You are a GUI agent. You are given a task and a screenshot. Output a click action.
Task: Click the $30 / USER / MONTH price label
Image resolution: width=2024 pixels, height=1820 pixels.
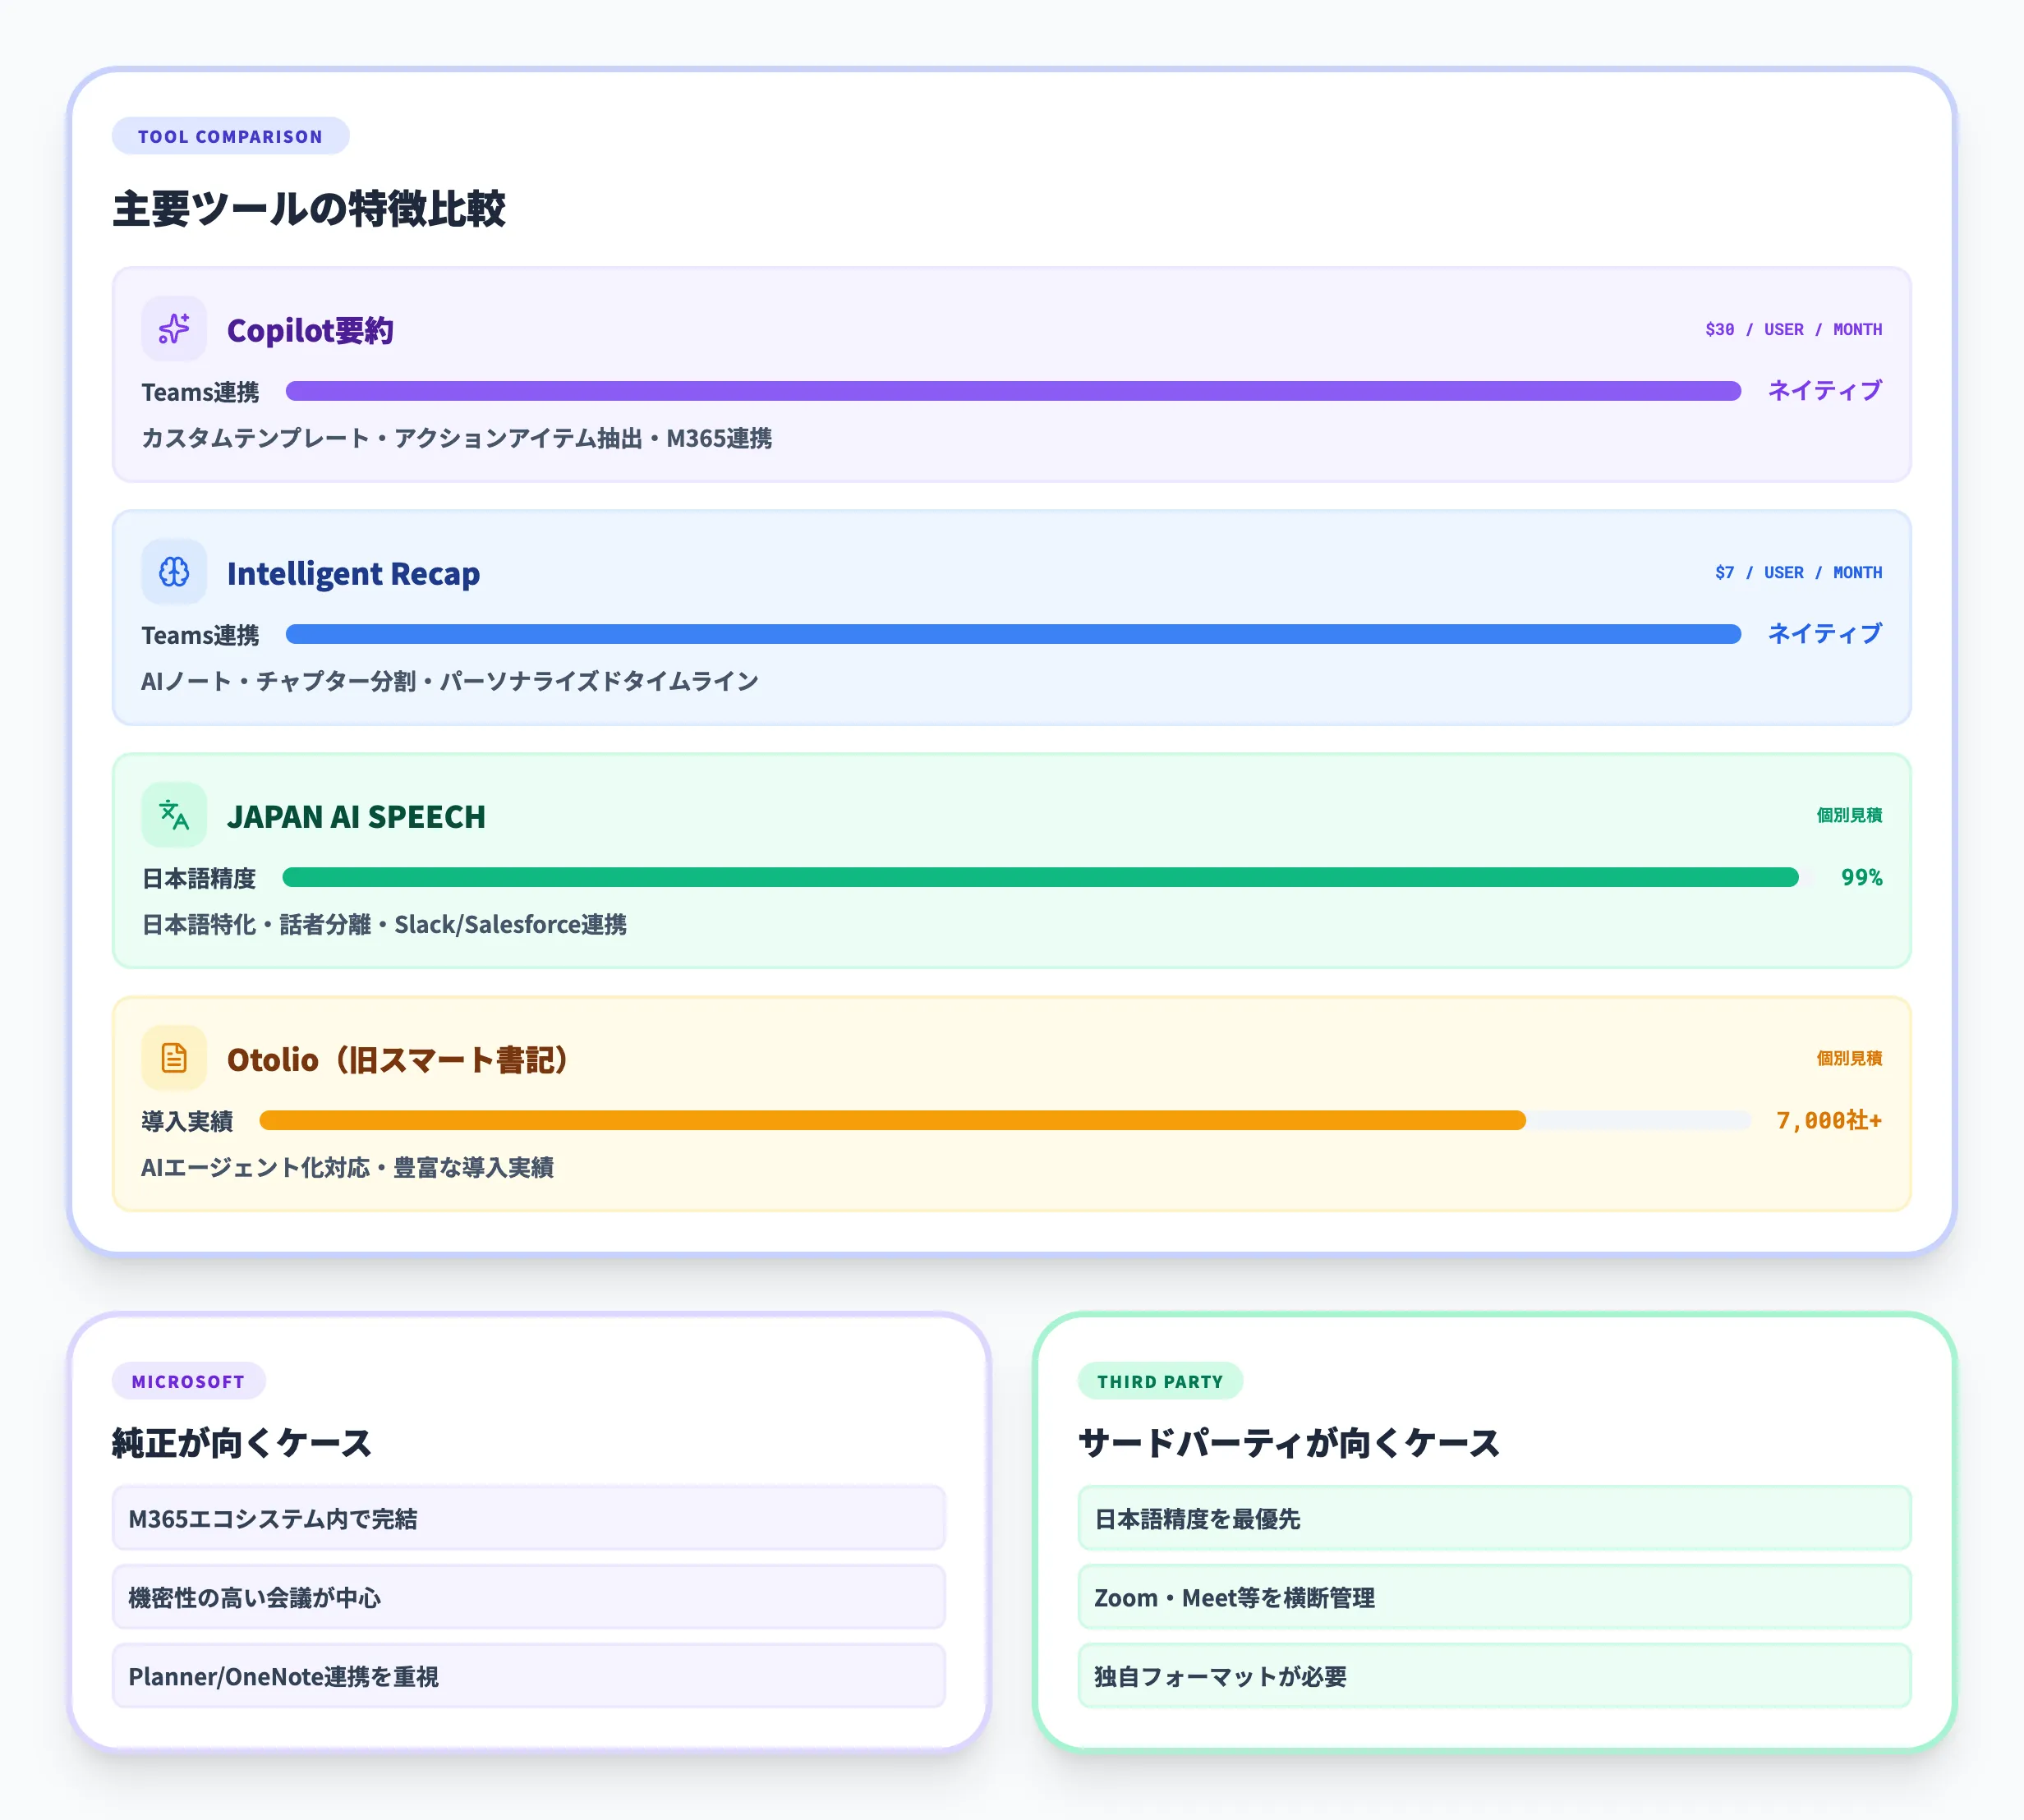click(1794, 328)
